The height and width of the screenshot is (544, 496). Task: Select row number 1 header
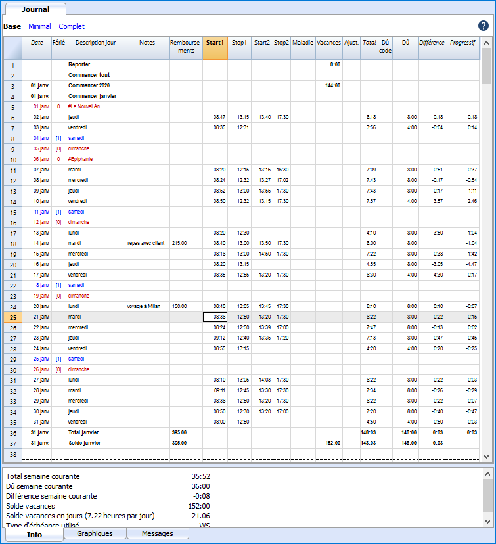[13, 65]
